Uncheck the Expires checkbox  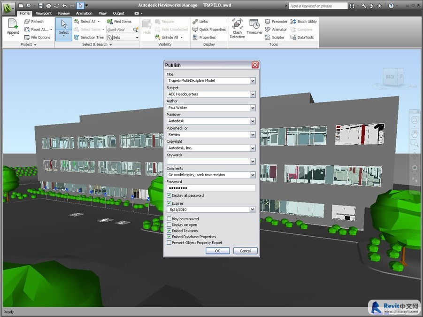click(169, 203)
